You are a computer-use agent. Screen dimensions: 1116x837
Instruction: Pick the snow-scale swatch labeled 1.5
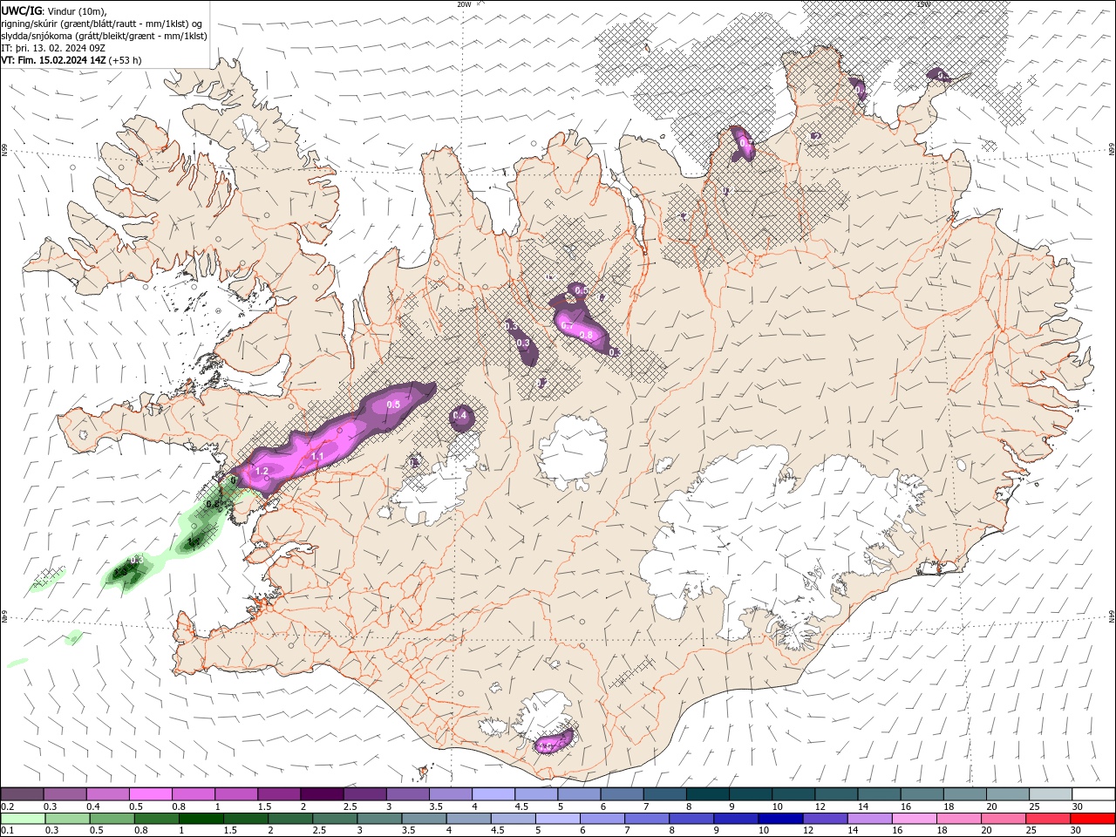click(279, 794)
